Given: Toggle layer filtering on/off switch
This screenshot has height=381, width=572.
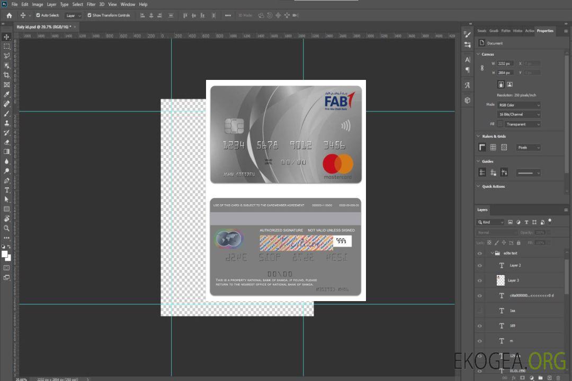Looking at the screenshot, I should [x=550, y=221].
